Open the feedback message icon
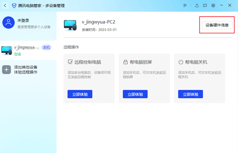Image resolution: width=238 pixels, height=153 pixels. pos(205,6)
